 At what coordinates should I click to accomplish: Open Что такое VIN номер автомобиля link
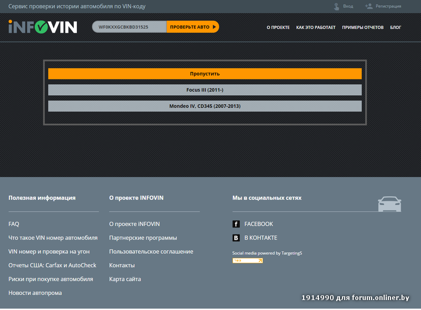tap(53, 238)
